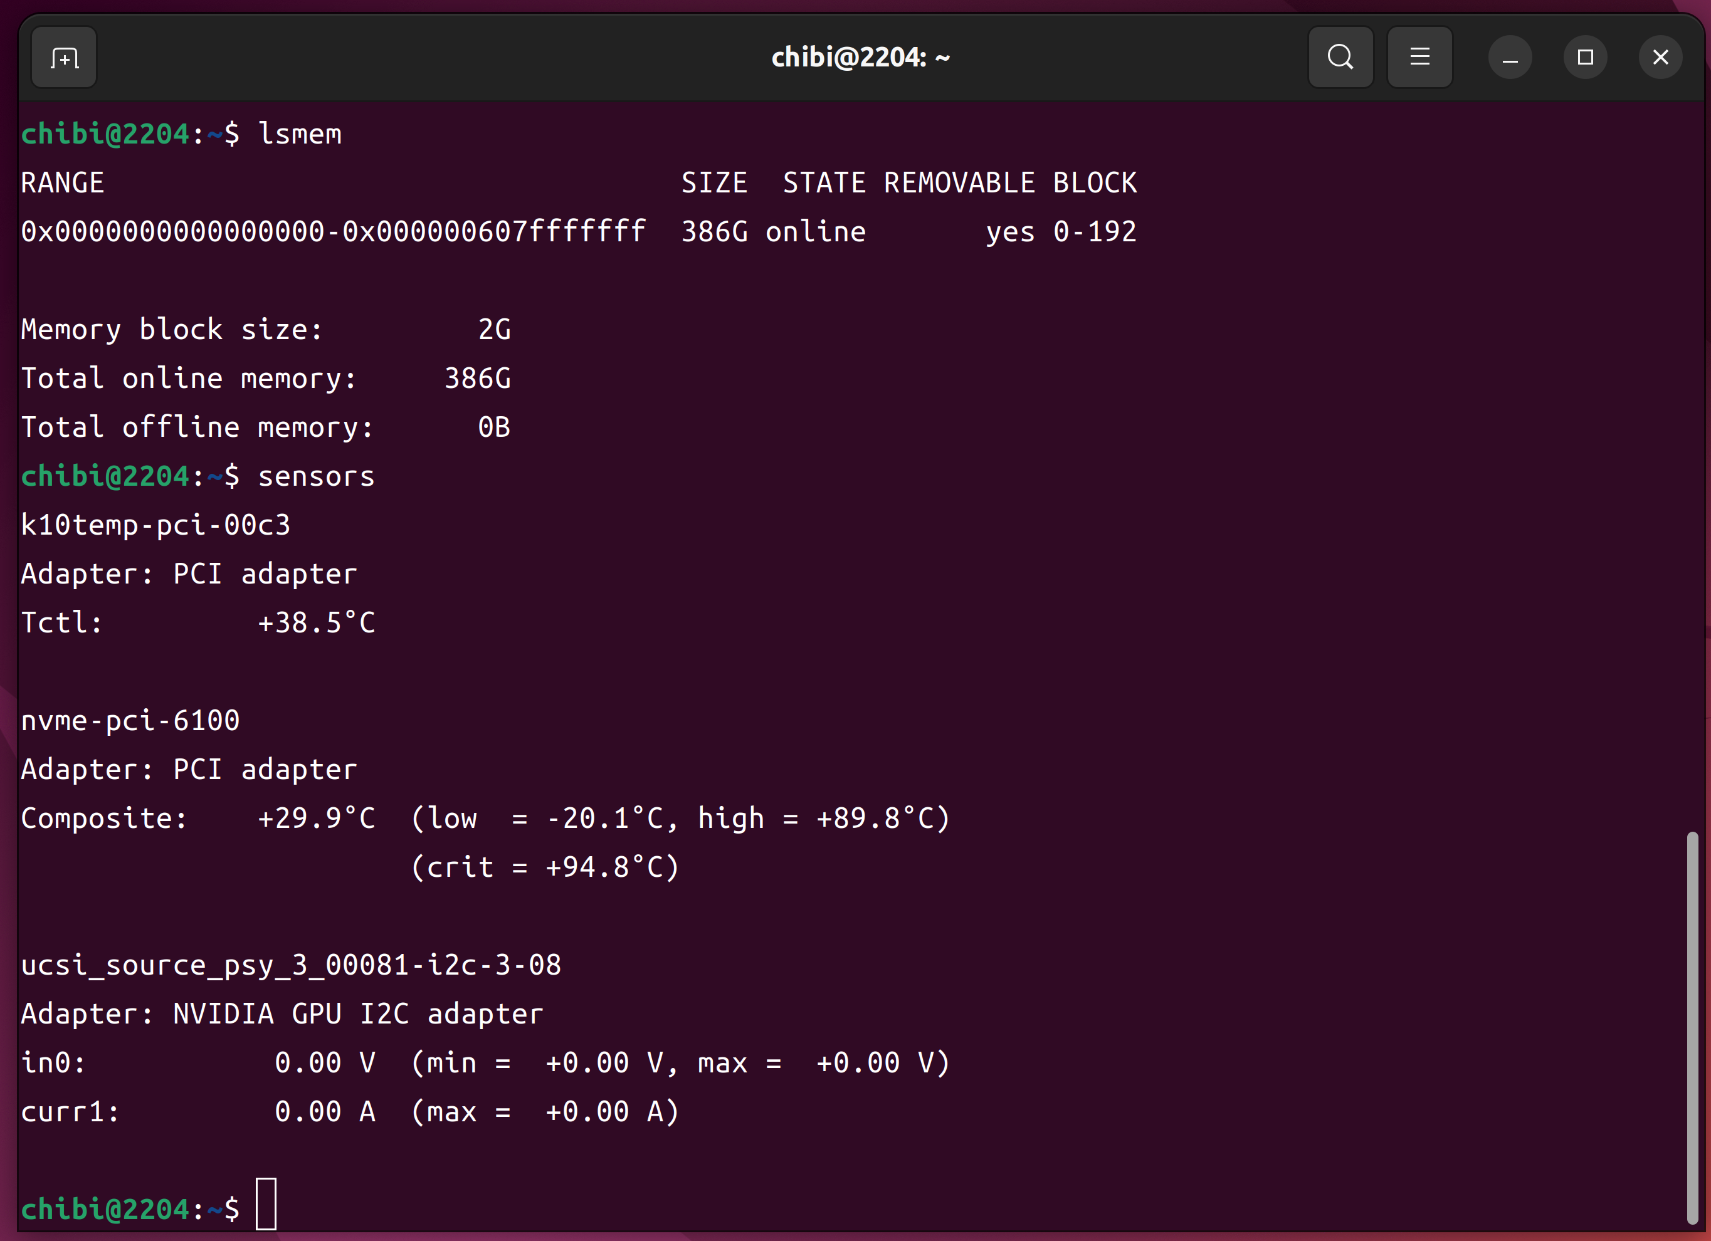Click the Composite +29.9°C reading
Screen dimensions: 1711x1241
(316, 818)
